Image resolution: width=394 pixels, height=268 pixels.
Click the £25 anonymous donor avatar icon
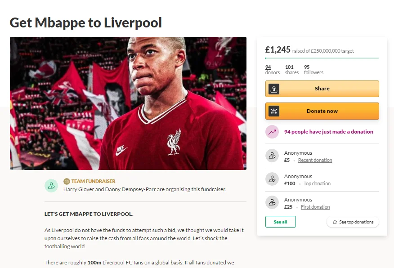click(272, 203)
